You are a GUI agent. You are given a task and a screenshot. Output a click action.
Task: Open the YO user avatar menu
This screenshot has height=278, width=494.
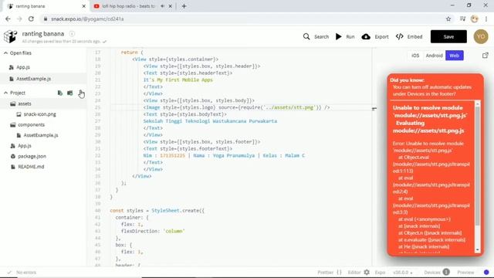click(481, 36)
